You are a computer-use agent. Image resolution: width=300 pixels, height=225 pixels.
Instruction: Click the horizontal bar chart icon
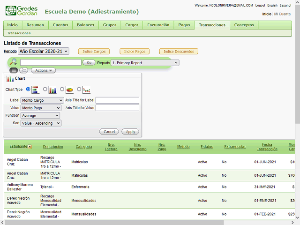(35, 90)
